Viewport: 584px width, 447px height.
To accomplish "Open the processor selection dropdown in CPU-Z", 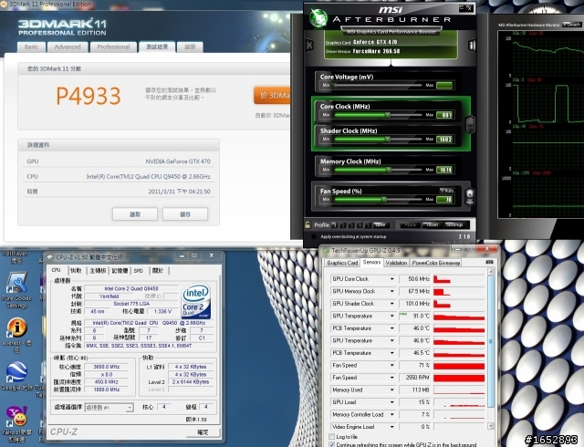I will (x=109, y=408).
